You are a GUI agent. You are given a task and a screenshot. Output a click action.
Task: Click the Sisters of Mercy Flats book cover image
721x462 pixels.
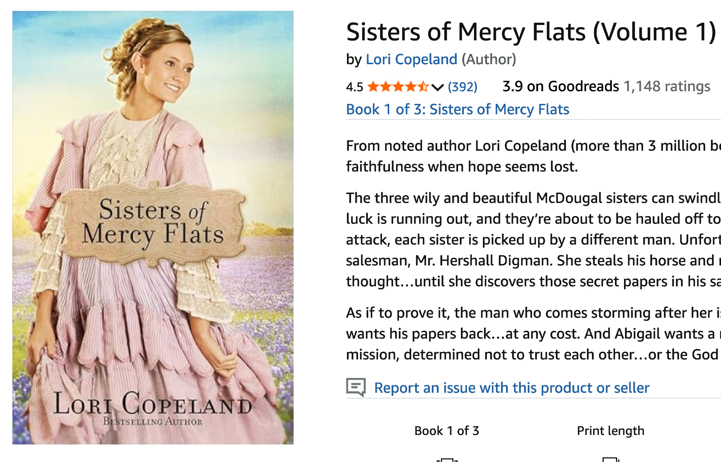pyautogui.click(x=153, y=227)
